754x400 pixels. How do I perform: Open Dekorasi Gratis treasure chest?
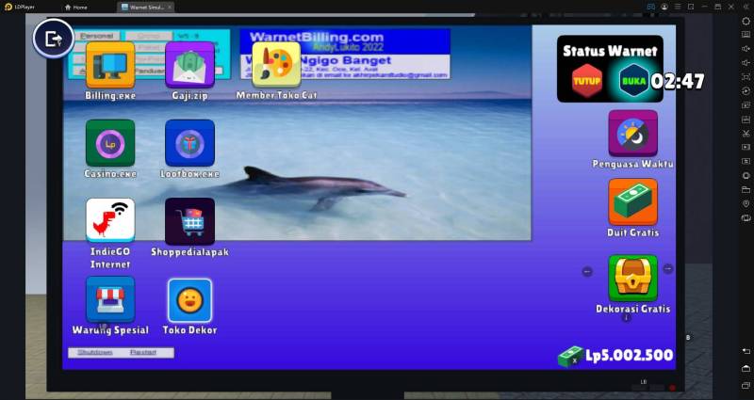[x=632, y=278]
